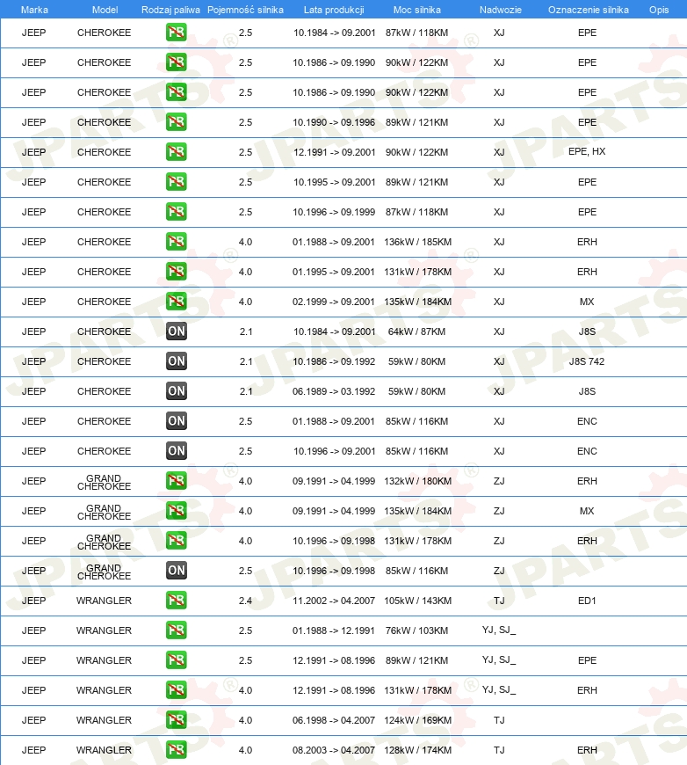Click petrol icon in the EPE, HX row
Viewport: 687px width, 765px height.
tap(176, 152)
